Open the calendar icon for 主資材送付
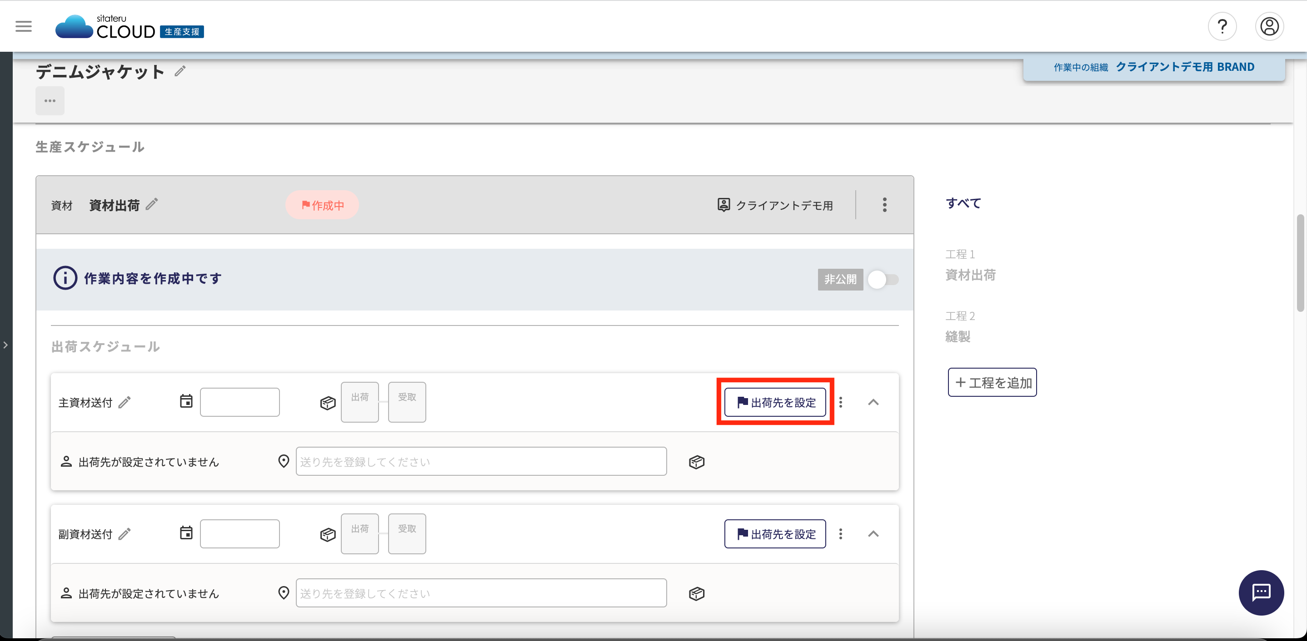This screenshot has height=641, width=1307. 186,402
